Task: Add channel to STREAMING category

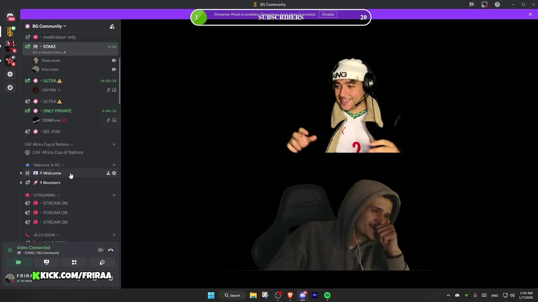Action: click(x=114, y=195)
